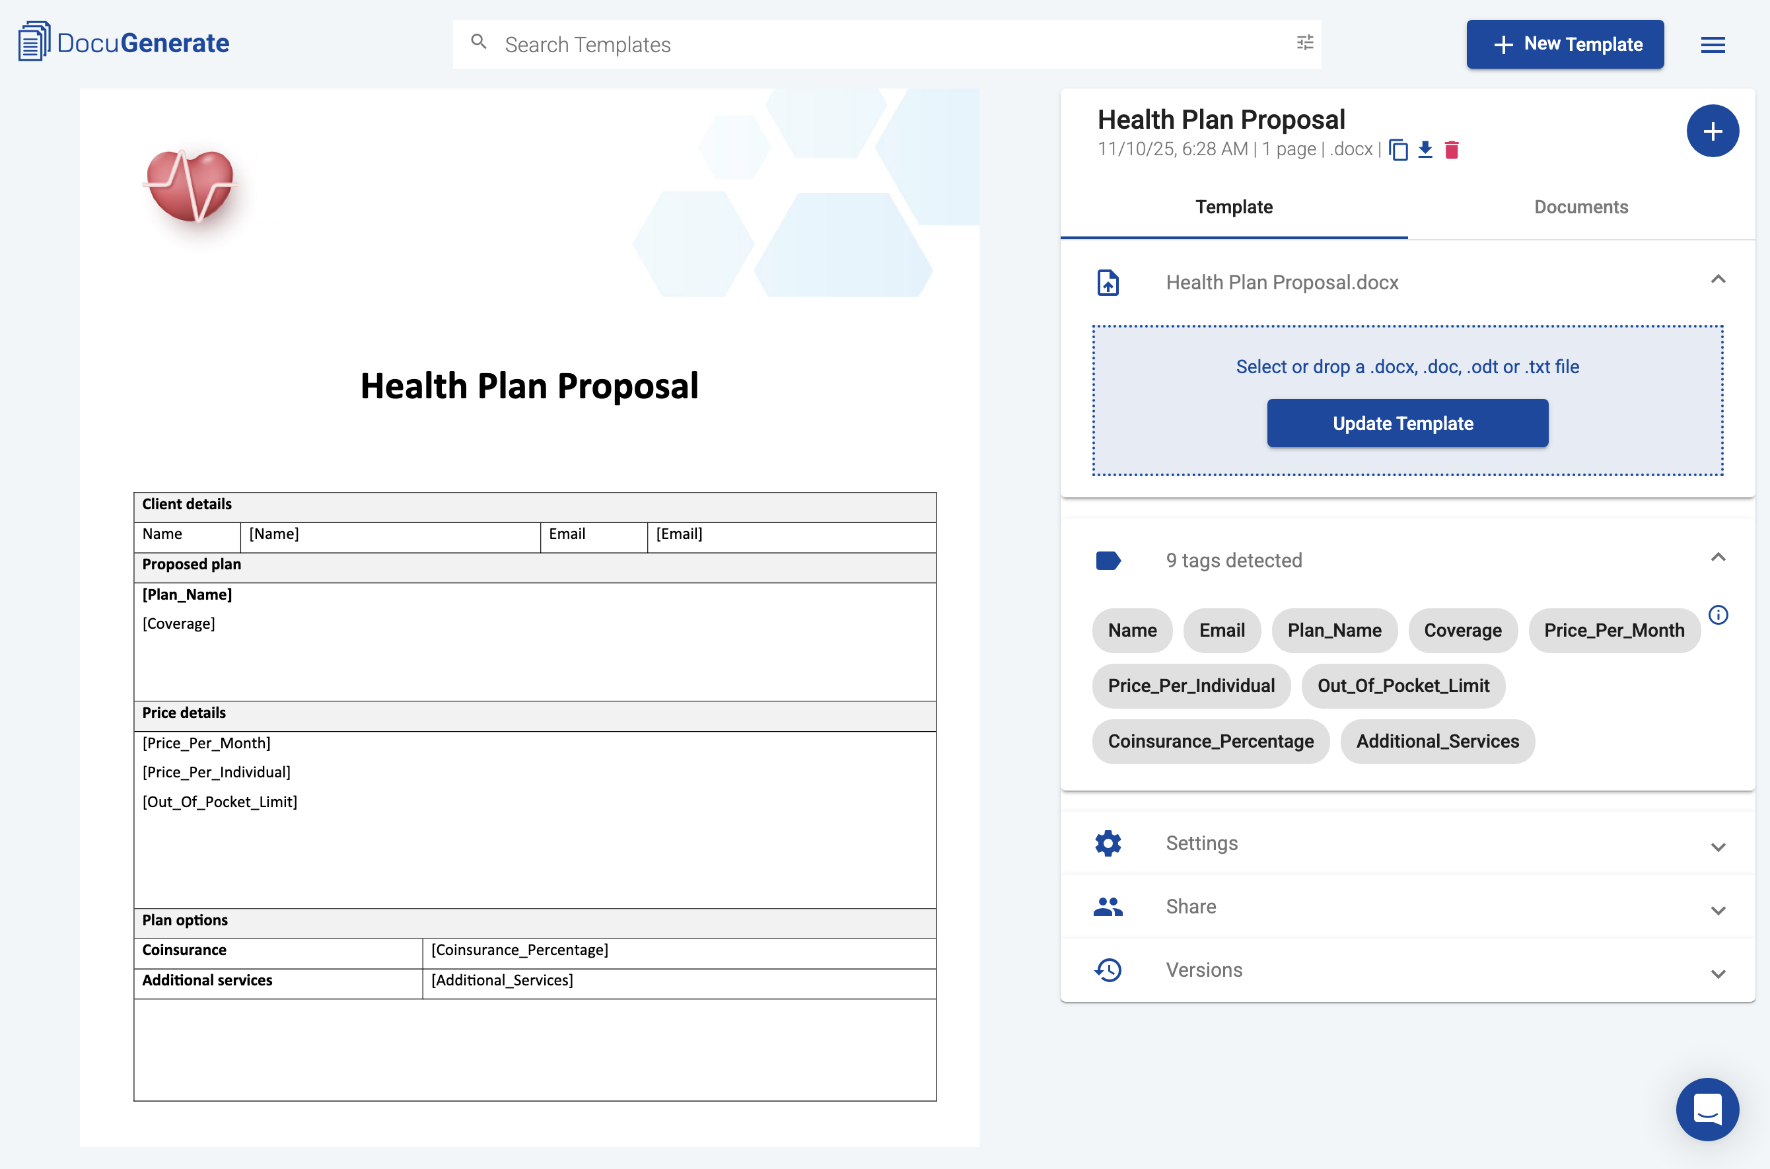Open the search filter options
This screenshot has height=1169, width=1770.
pyautogui.click(x=1304, y=43)
